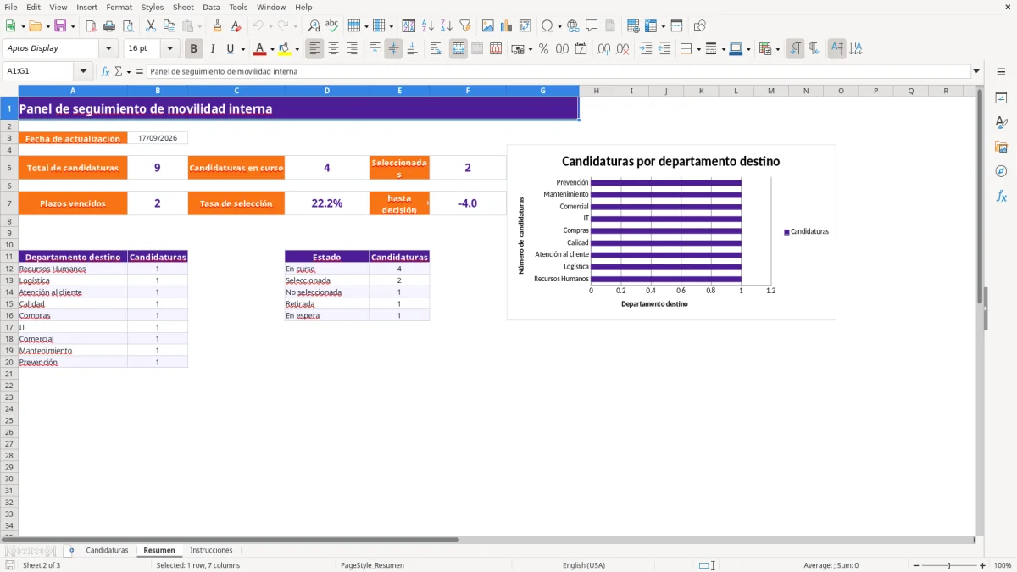
Task: Open Font Name dropdown list
Action: point(108,49)
